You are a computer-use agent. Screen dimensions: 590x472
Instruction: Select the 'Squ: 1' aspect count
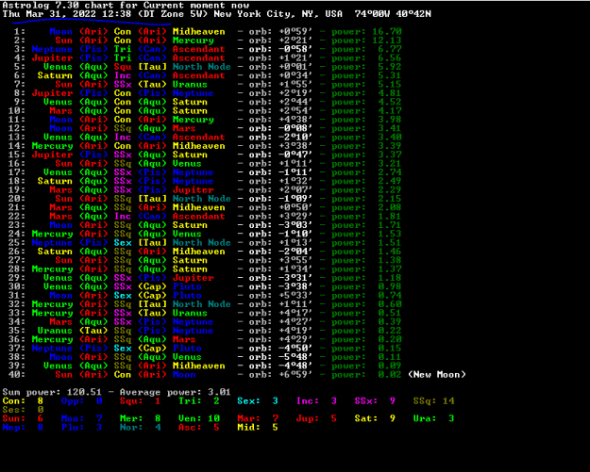pyautogui.click(x=140, y=401)
